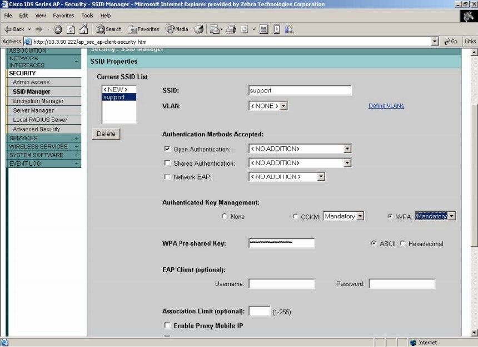Open the Tools menu
This screenshot has height=347, width=478.
pyautogui.click(x=87, y=16)
